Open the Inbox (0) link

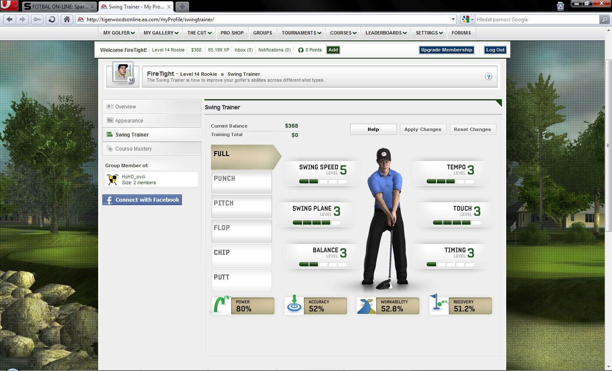click(x=244, y=50)
